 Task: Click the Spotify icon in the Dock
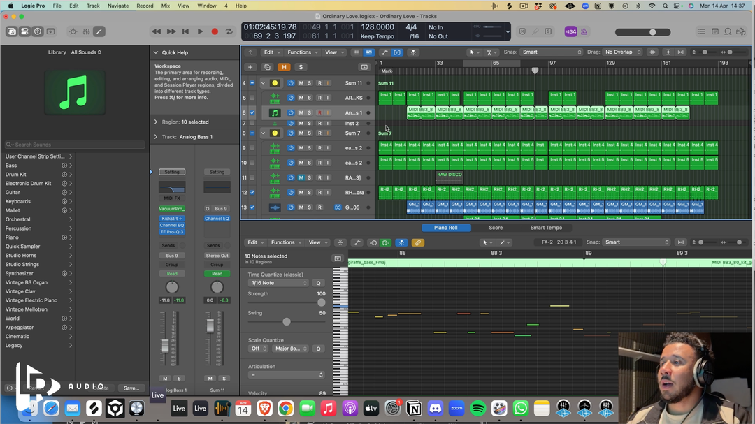[478, 409]
